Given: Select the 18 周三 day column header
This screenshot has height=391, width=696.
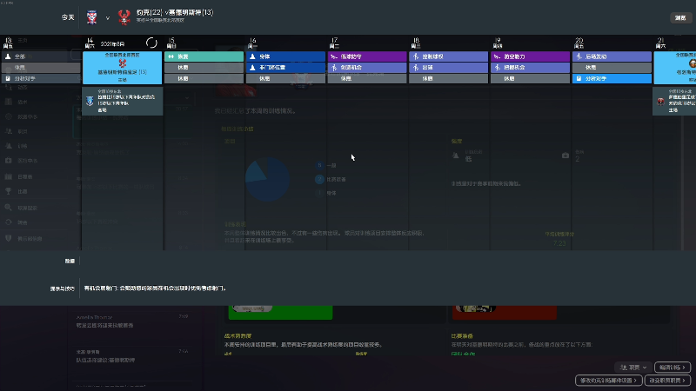Looking at the screenshot, I should click(x=416, y=43).
